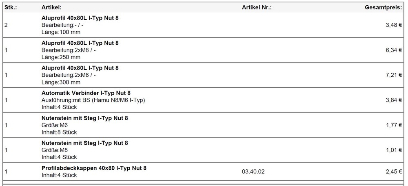
Task: Click the 1,01 € total price
Action: click(393, 150)
